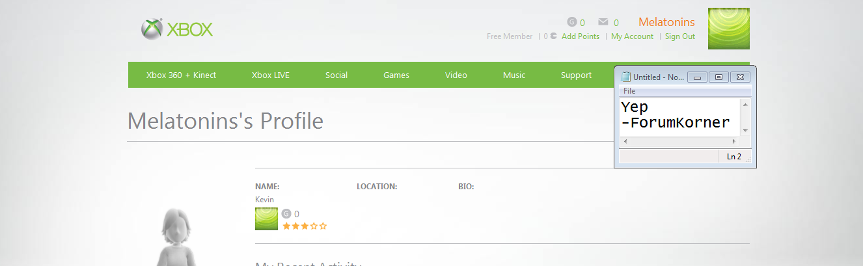863x266 pixels.
Task: Click the Add Points link
Action: point(581,36)
